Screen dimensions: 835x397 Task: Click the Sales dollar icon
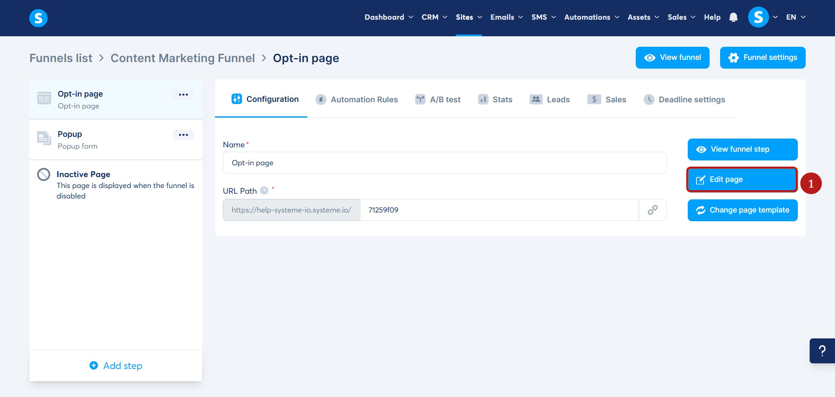[x=594, y=99]
